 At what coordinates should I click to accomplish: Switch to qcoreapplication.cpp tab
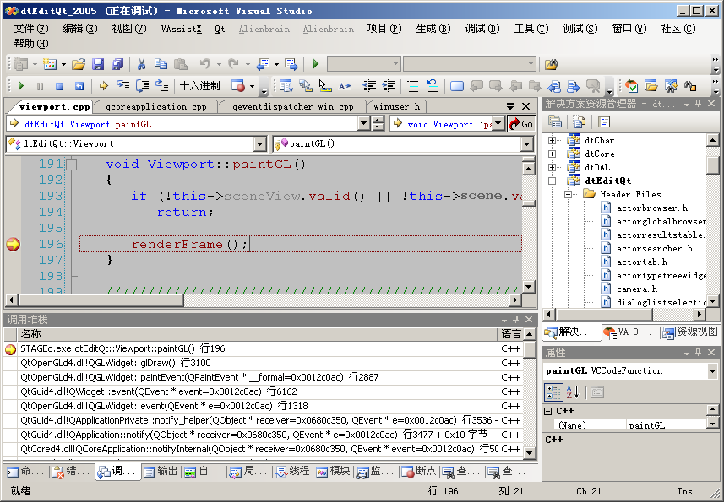[x=155, y=107]
